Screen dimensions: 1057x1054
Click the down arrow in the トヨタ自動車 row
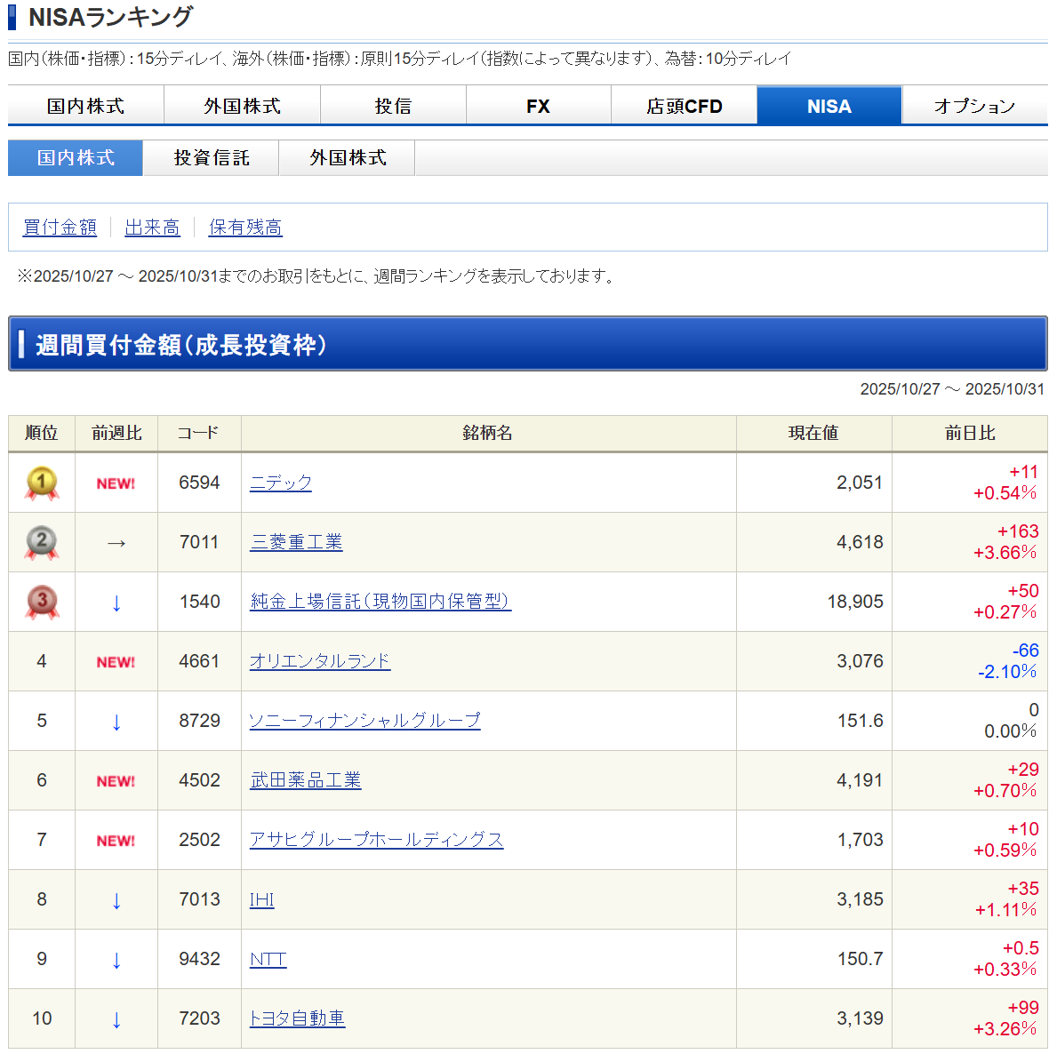coord(116,1019)
